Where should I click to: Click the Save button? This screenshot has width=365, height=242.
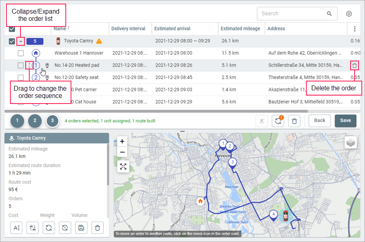[x=345, y=120]
